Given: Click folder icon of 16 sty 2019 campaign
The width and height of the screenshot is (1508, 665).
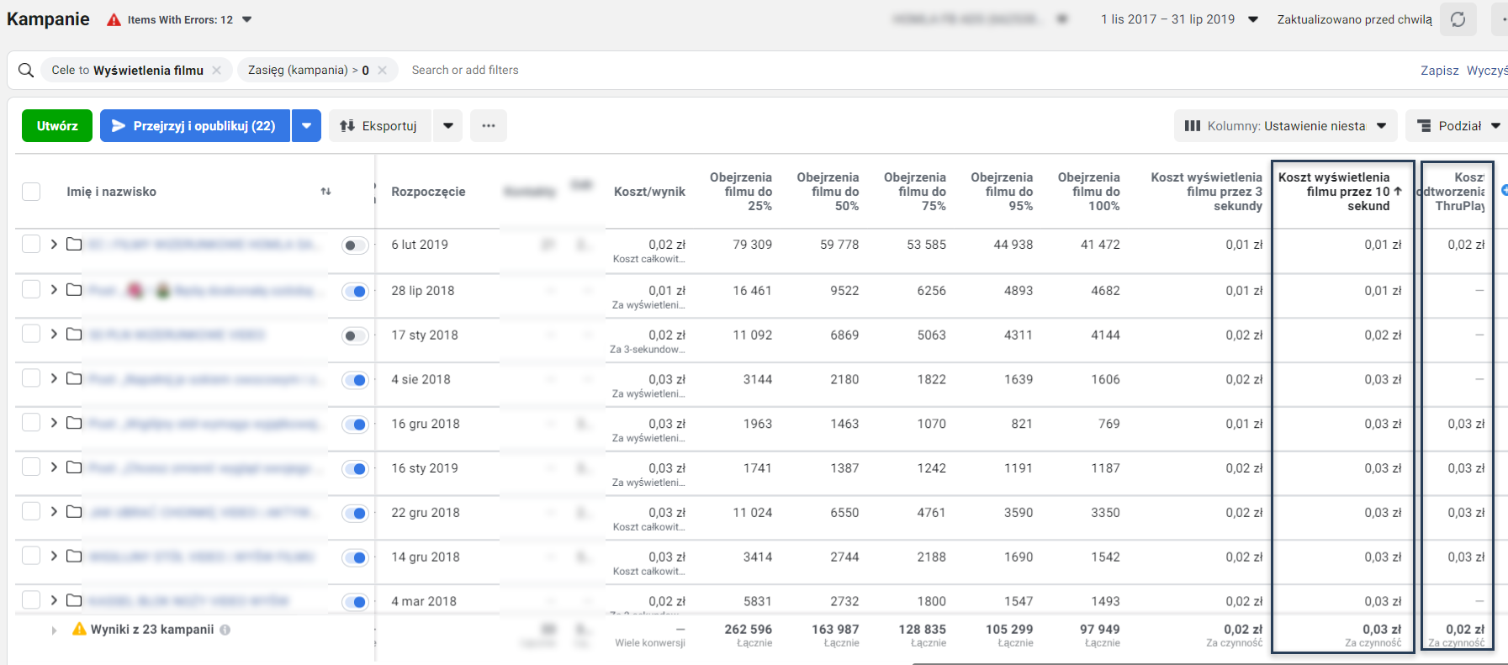Looking at the screenshot, I should pyautogui.click(x=74, y=467).
